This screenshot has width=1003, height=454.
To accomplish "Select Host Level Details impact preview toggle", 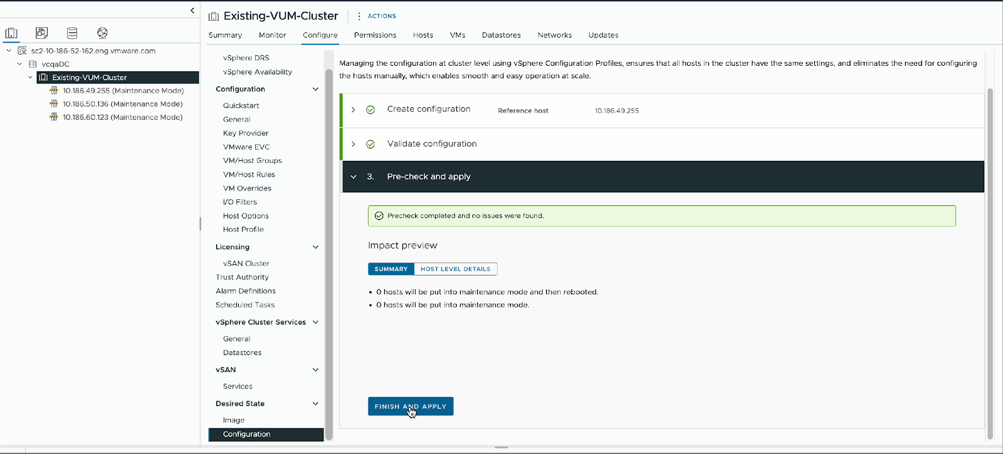I will [x=456, y=269].
